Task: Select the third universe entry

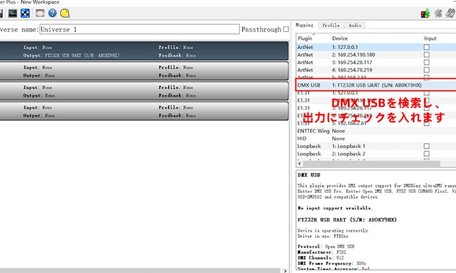Action: click(x=143, y=91)
